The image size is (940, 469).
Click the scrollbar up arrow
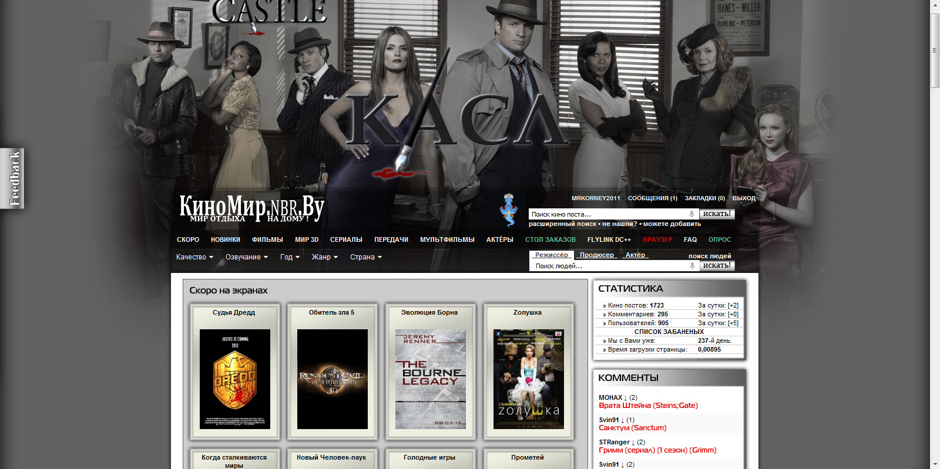tap(935, 5)
